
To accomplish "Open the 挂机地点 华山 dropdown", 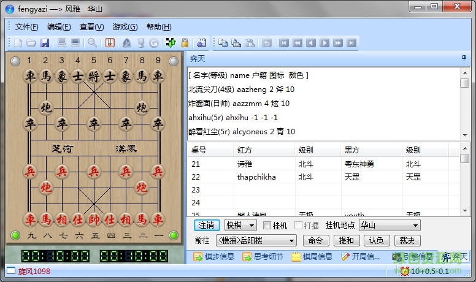I will (390, 225).
